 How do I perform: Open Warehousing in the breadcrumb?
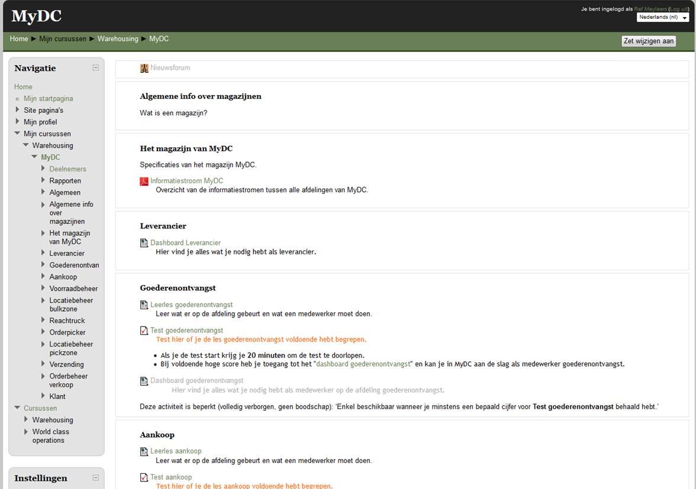(118, 39)
